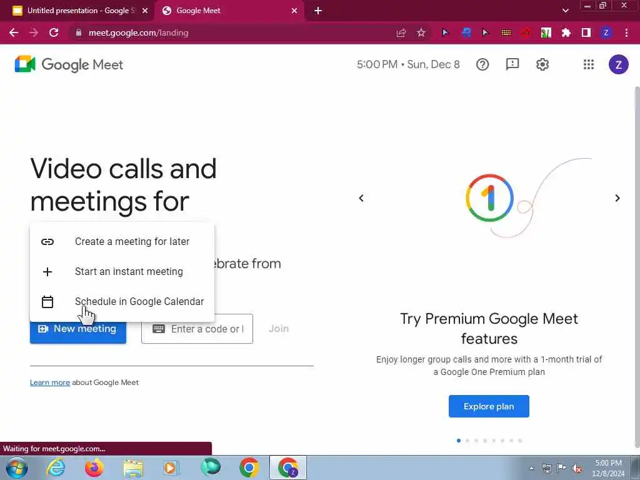Close the Untitled presentation tab
The height and width of the screenshot is (480, 640).
tap(145, 11)
